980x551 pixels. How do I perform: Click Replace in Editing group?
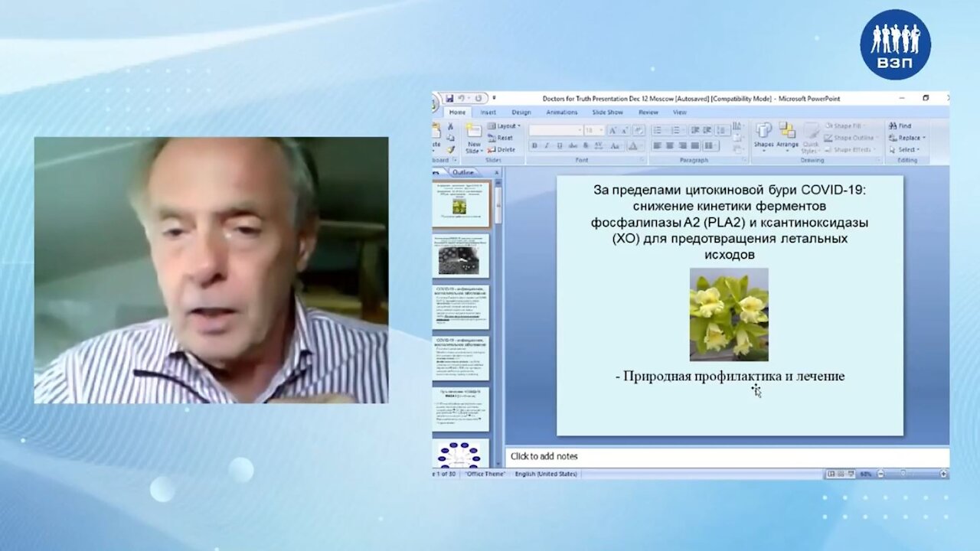[906, 138]
